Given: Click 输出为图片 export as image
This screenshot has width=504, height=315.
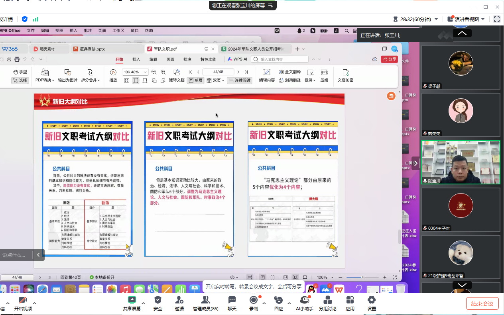Looking at the screenshot, I should (x=68, y=76).
